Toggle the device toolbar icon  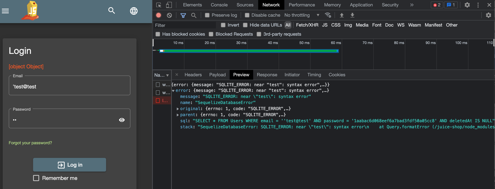point(169,5)
